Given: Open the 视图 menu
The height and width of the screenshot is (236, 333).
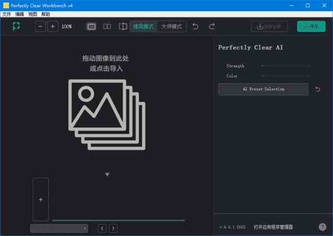Looking at the screenshot, I should point(33,14).
